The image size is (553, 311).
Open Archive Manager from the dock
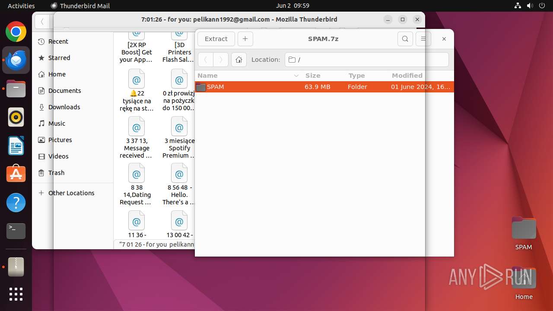(x=16, y=267)
